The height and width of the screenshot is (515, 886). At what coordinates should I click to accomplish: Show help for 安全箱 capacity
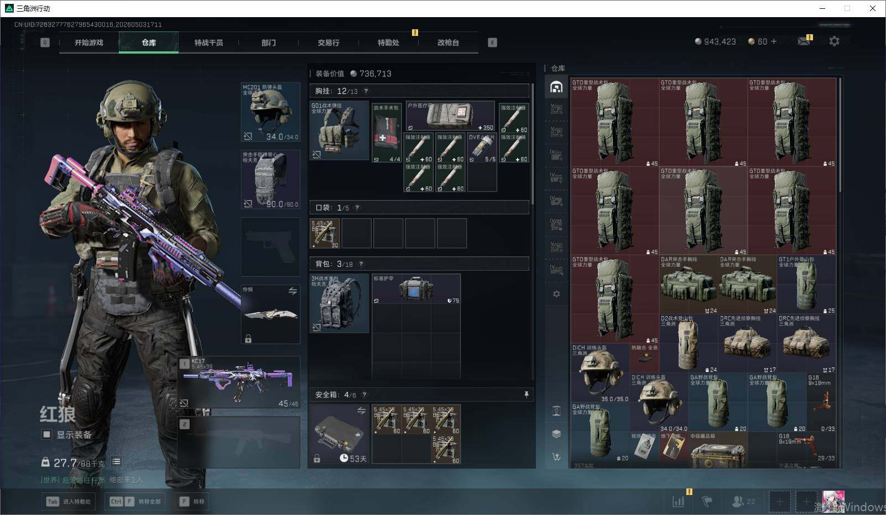[x=364, y=395]
